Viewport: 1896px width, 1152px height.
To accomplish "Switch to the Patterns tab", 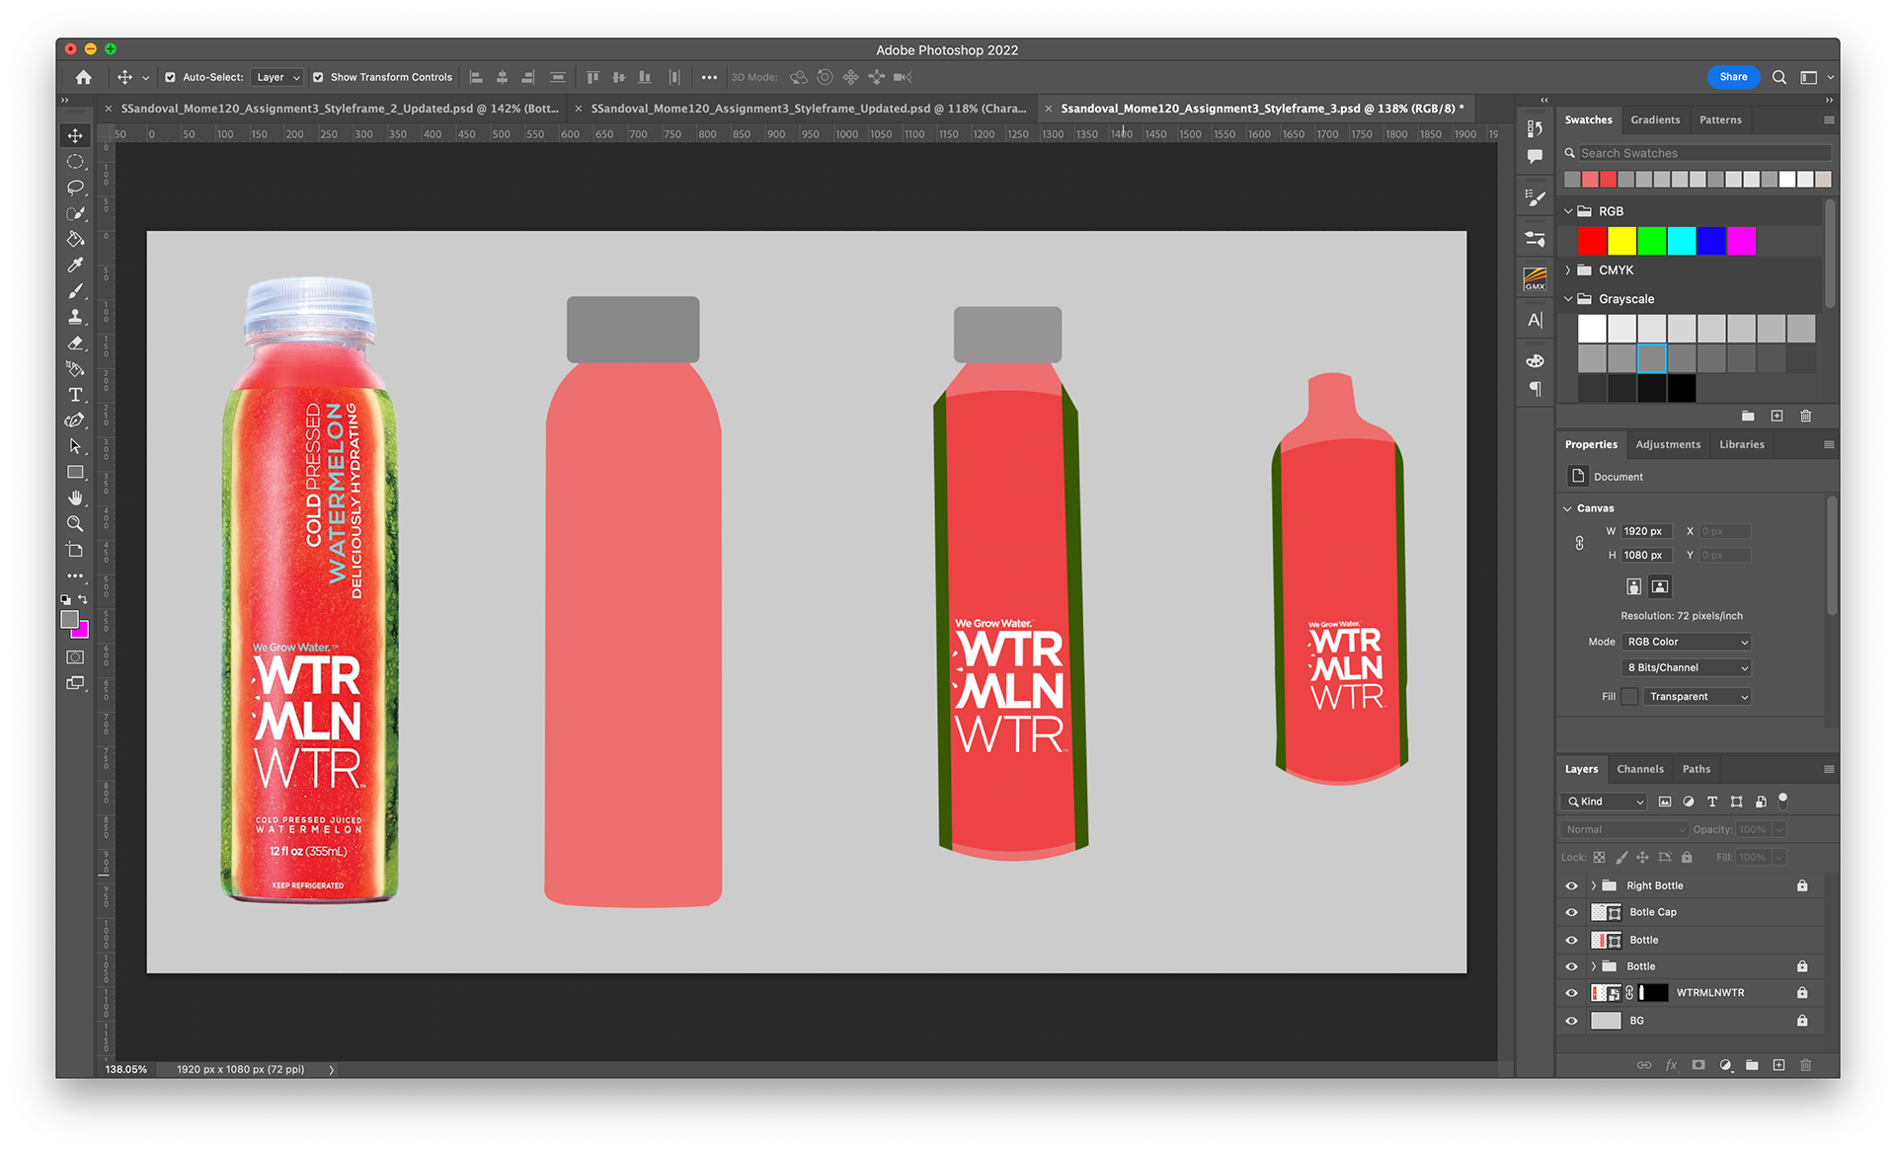I will pyautogui.click(x=1720, y=119).
